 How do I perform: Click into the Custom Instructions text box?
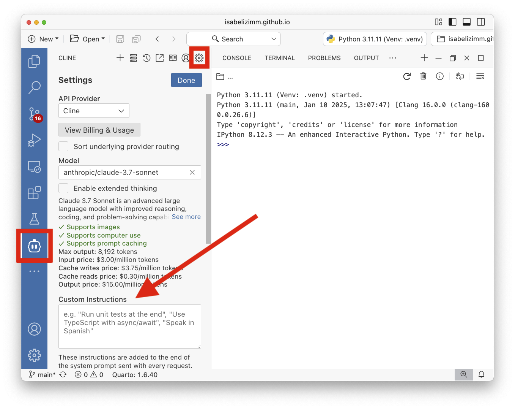129,326
